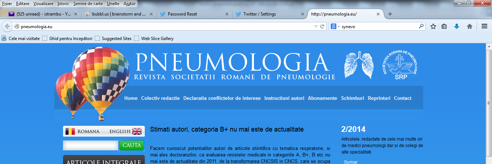Bookmark this page with the star icon
This screenshot has width=492, height=164.
coord(433,26)
